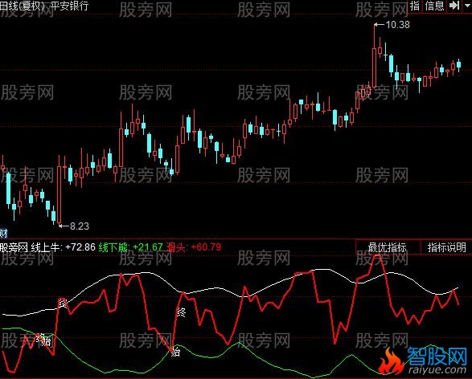Open the top-right dropdown triangle menu
Screen dimensions: 472x379
tap(467, 6)
